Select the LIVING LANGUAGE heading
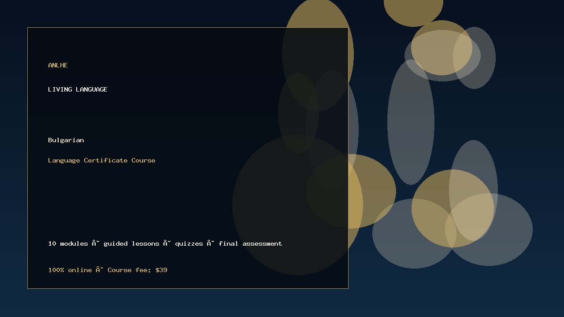564x317 pixels. point(78,89)
